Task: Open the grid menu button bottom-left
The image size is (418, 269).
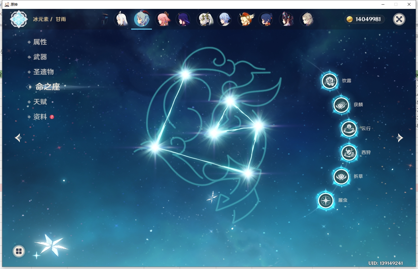Action: pyautogui.click(x=19, y=251)
